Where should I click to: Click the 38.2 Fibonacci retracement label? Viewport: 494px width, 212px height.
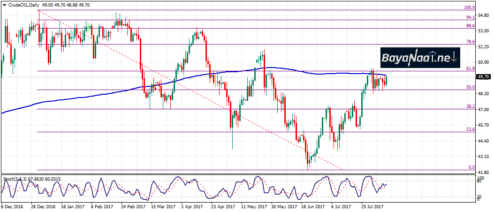pos(471,106)
